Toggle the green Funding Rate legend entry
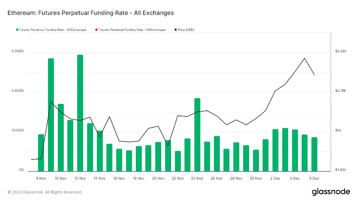Image resolution: width=358 pixels, height=201 pixels. pos(52,30)
